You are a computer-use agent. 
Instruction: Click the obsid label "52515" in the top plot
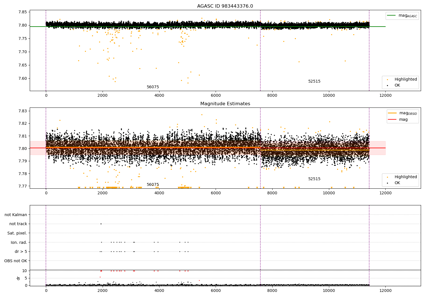tap(314, 81)
